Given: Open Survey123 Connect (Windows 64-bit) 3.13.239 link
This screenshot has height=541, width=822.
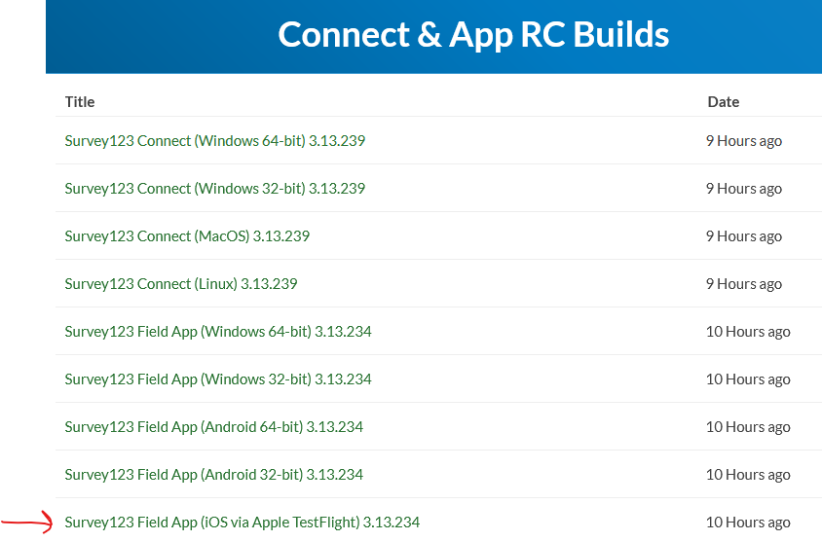Looking at the screenshot, I should (x=215, y=141).
